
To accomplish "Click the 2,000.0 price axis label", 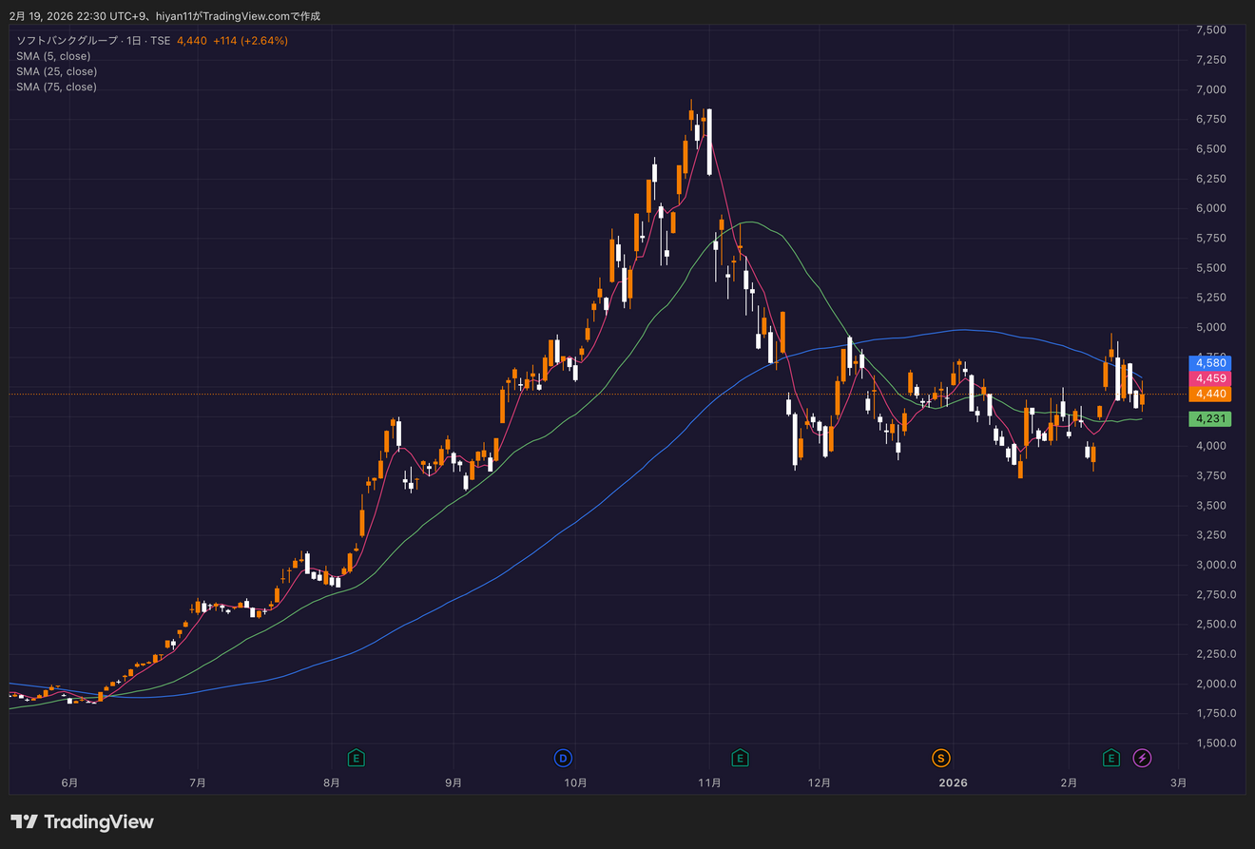I will (x=1215, y=684).
